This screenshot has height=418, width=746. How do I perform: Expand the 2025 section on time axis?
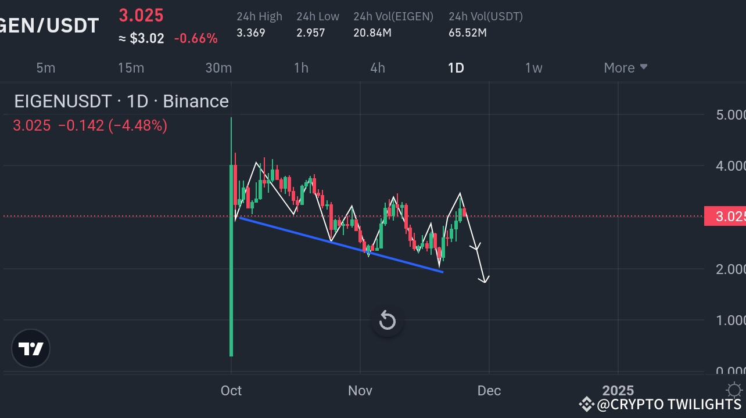coord(618,390)
